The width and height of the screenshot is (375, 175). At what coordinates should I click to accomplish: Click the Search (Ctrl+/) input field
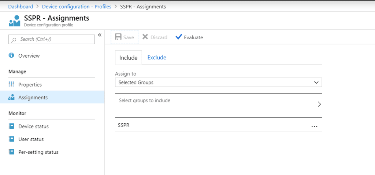coord(51,39)
